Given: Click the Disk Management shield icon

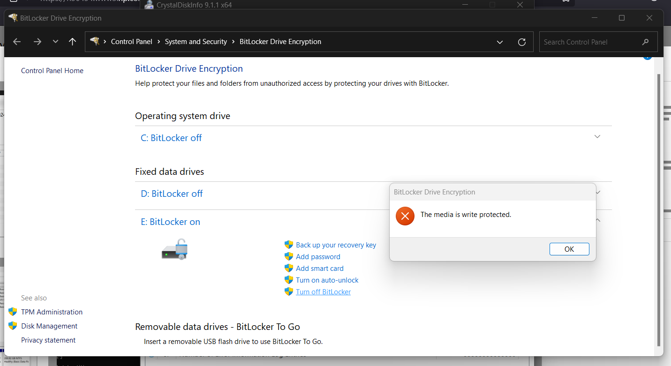Looking at the screenshot, I should tap(12, 326).
